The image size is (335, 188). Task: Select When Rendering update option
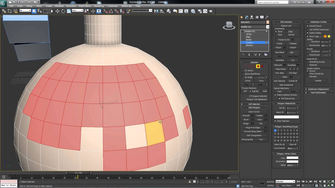click(308, 74)
